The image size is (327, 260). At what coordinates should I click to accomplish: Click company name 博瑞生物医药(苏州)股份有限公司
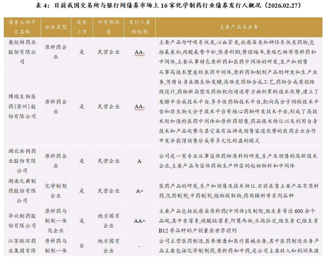pos(22,107)
